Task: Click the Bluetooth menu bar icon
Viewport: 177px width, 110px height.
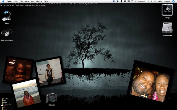Action: click(148, 1)
